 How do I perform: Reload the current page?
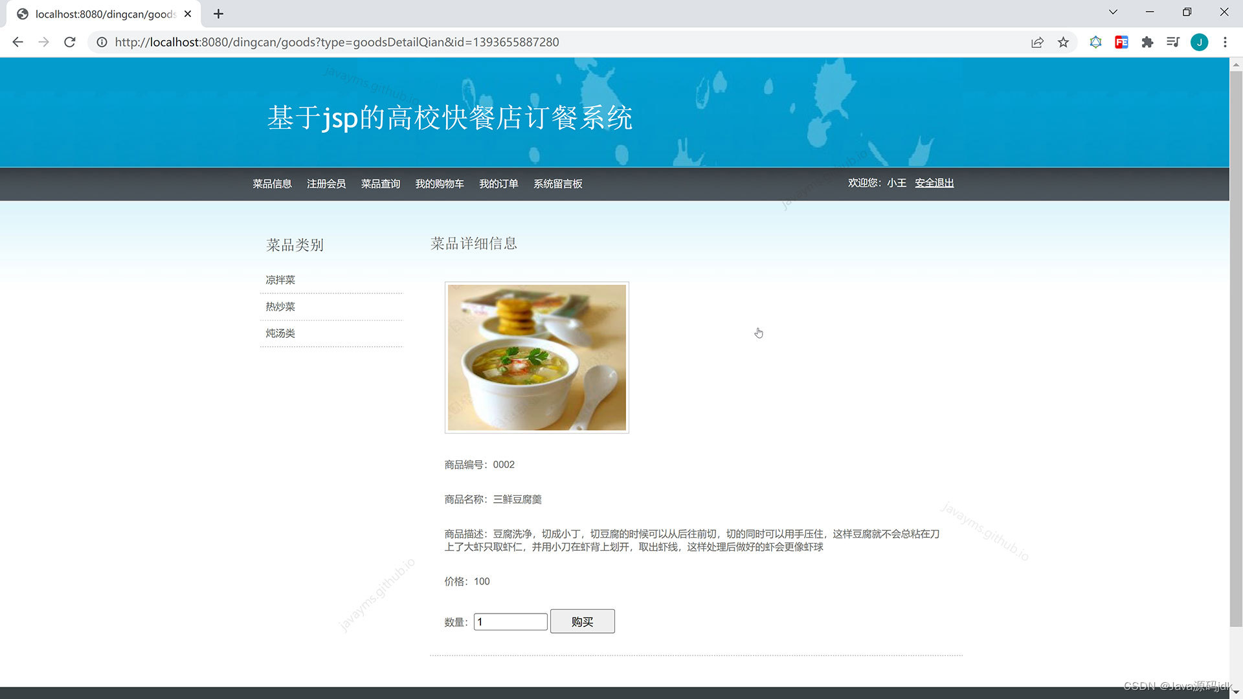point(70,42)
